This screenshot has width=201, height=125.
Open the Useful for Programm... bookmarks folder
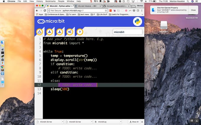[119, 14]
